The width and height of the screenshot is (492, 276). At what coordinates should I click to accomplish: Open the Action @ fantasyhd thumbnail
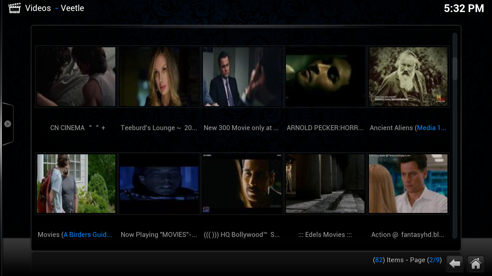click(408, 183)
